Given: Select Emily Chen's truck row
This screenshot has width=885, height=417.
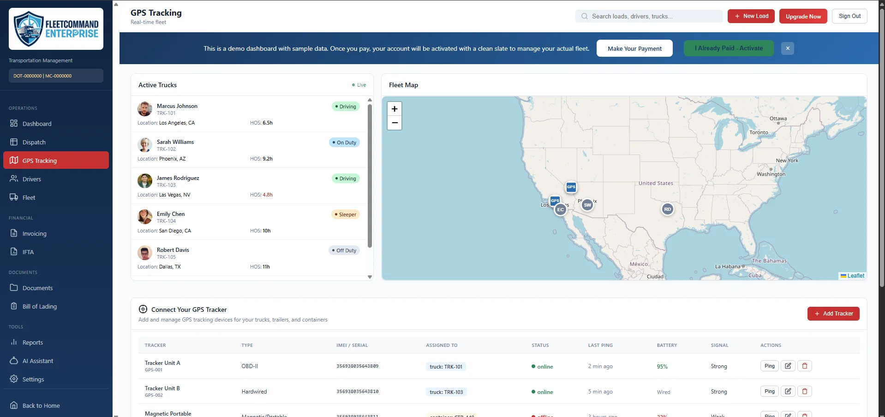Looking at the screenshot, I should 250,222.
